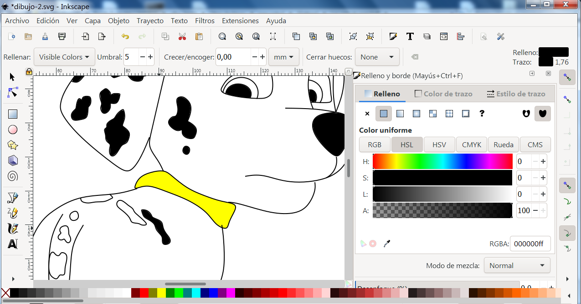Group the selected objects
This screenshot has width=581, height=304.
(x=353, y=36)
